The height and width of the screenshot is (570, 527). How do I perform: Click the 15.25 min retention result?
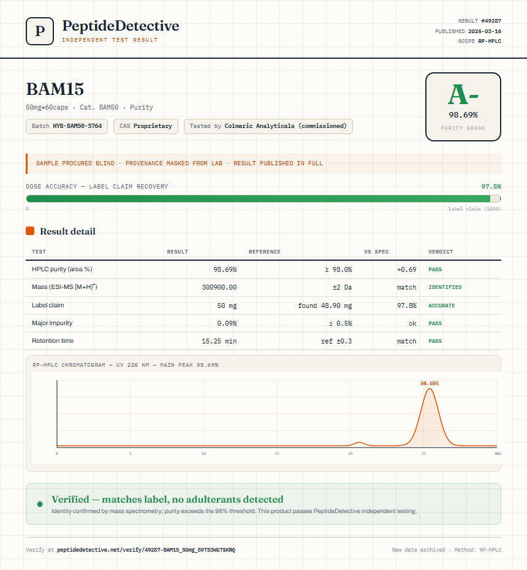(219, 342)
